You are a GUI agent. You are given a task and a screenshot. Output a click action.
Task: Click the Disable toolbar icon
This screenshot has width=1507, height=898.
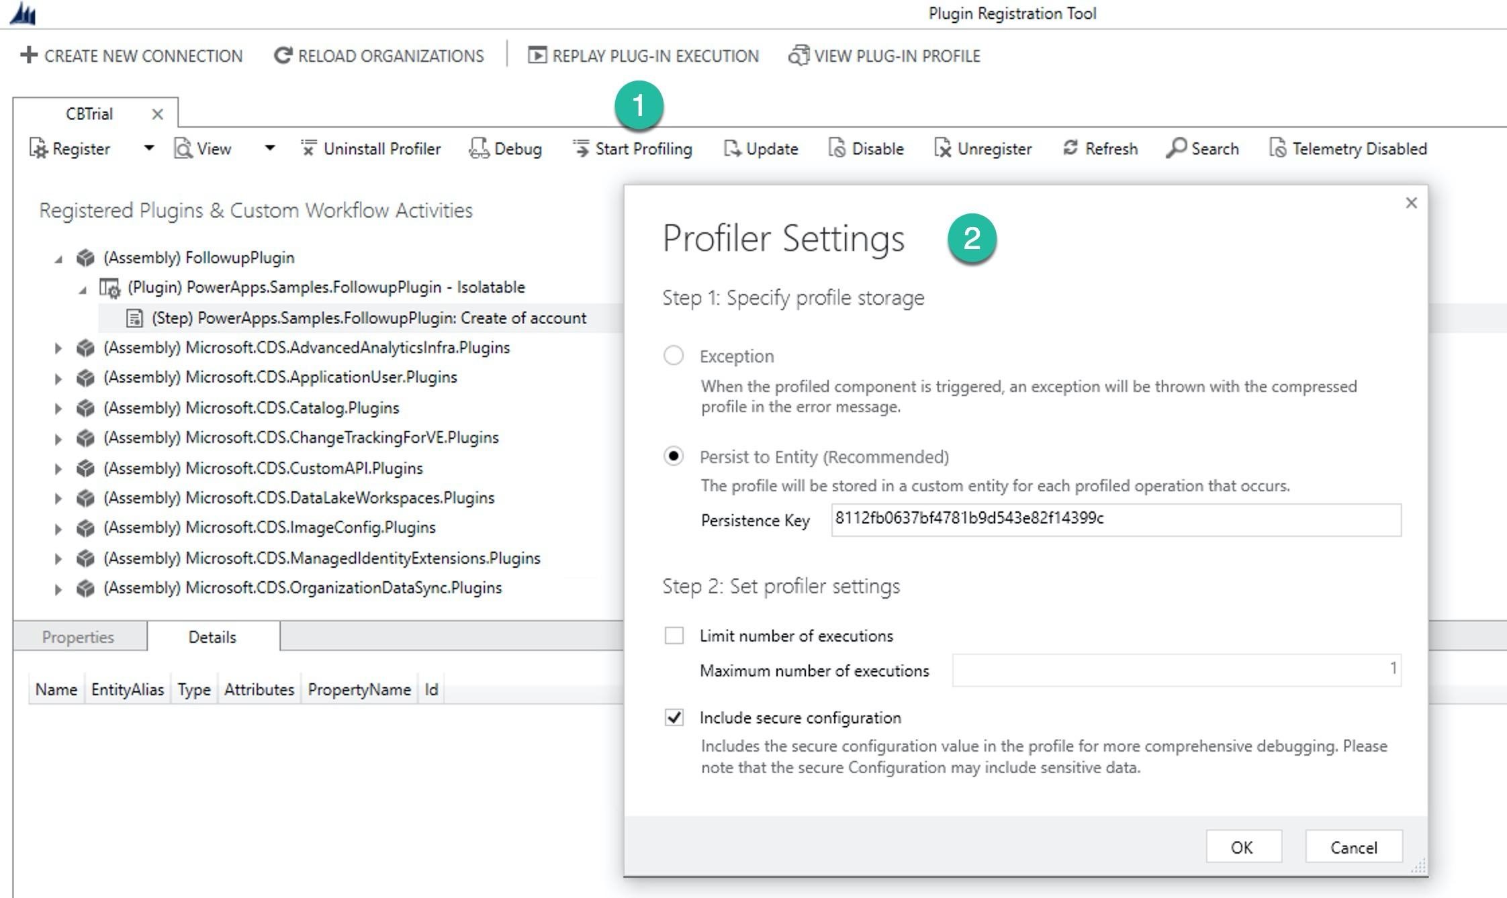(x=837, y=148)
